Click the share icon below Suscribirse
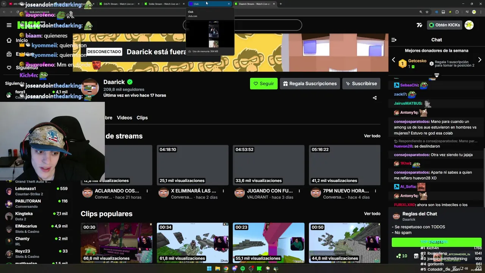The width and height of the screenshot is (485, 273). tap(375, 98)
